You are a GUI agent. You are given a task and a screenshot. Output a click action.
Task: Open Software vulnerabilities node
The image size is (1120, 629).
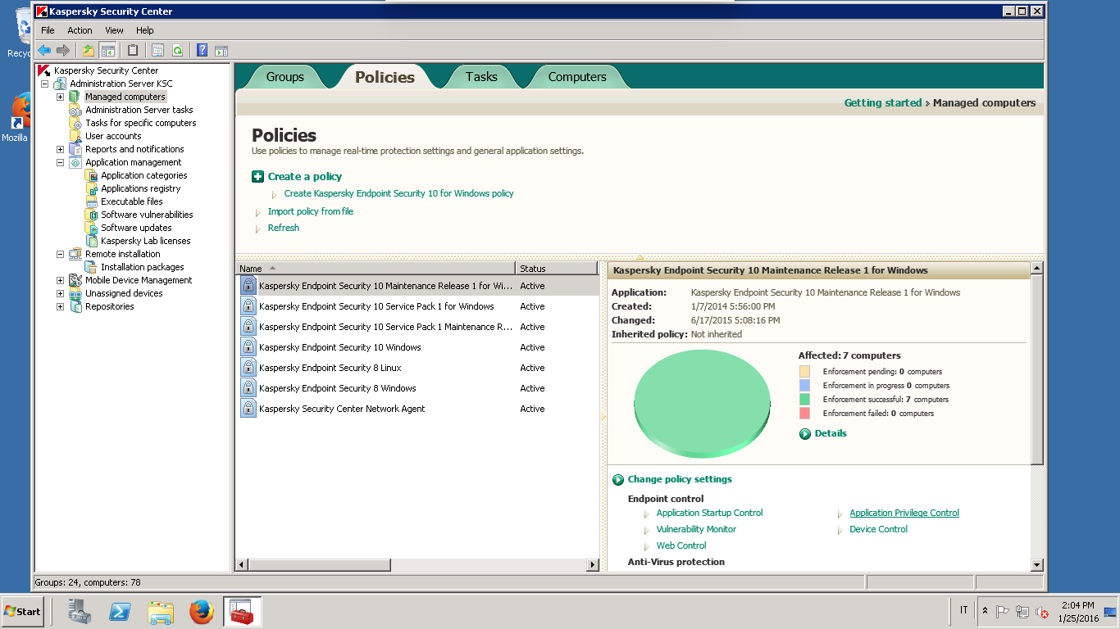click(x=148, y=215)
